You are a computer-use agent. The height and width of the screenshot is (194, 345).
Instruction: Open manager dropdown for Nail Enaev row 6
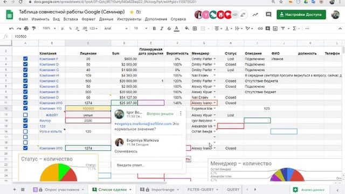click(x=215, y=75)
